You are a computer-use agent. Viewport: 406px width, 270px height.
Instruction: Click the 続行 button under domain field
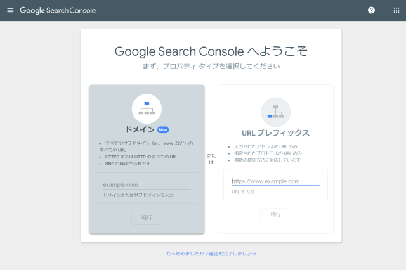click(147, 218)
